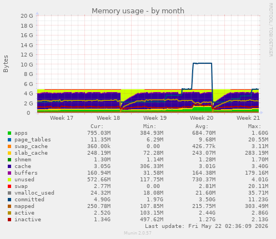Click active current value 2.52G

click(x=102, y=213)
